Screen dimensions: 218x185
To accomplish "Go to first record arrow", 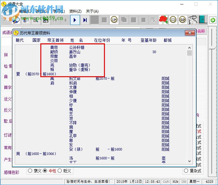I will (x=55, y=20).
